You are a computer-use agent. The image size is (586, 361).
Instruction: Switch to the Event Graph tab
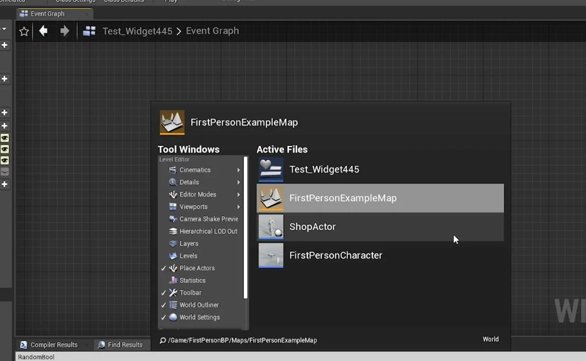(48, 14)
